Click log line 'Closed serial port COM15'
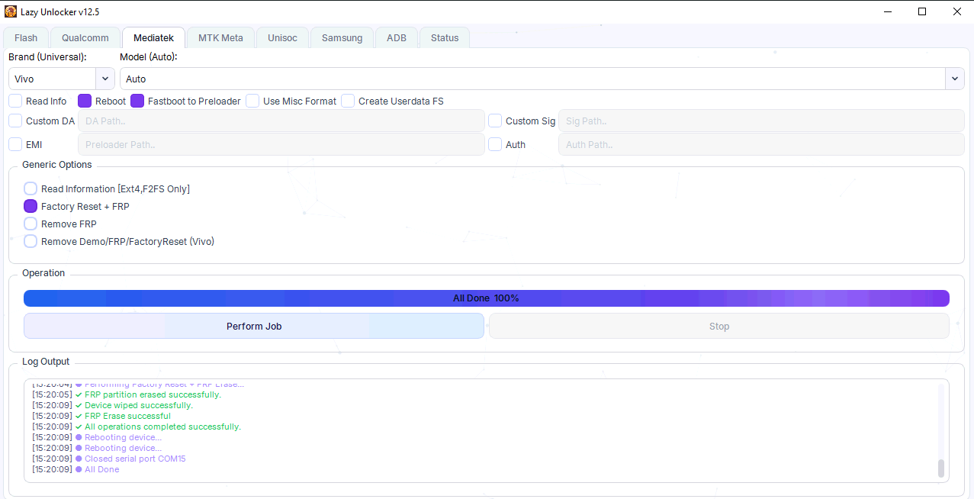The image size is (974, 499). [135, 459]
